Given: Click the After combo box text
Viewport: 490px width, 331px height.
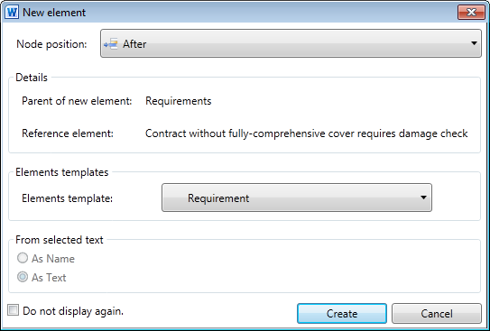Looking at the screenshot, I should (x=134, y=44).
